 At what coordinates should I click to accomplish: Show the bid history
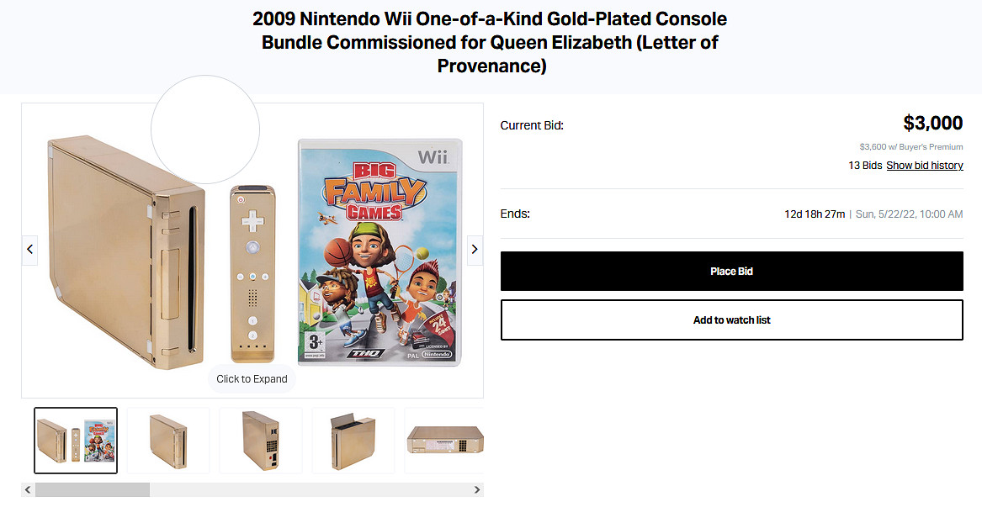pyautogui.click(x=925, y=166)
